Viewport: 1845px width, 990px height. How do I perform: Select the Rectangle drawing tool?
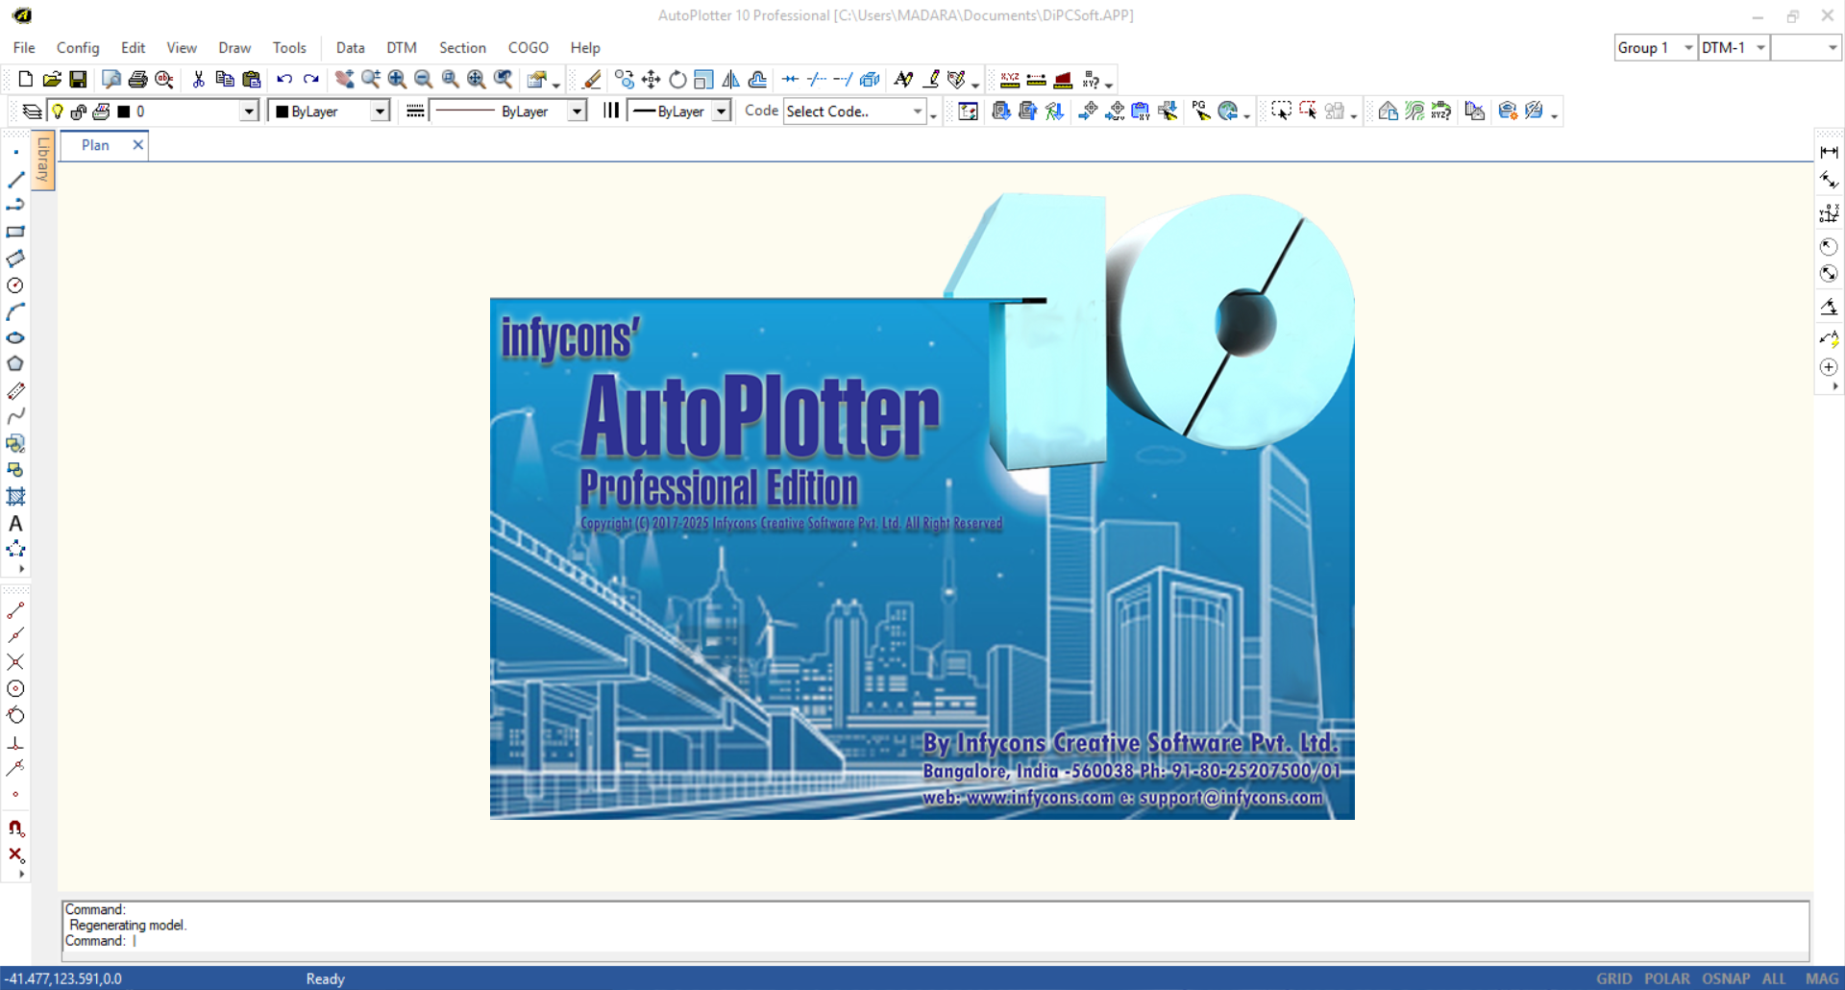coord(15,232)
